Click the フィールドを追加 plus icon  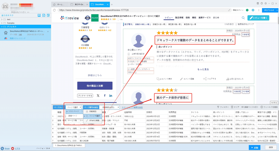[262, 107]
